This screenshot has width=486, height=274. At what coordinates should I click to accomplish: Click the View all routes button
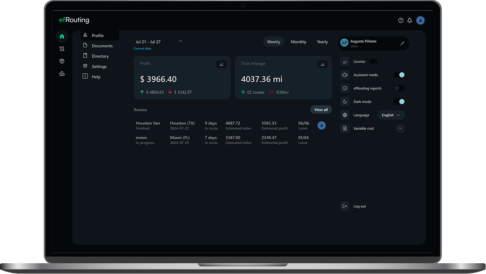[321, 110]
